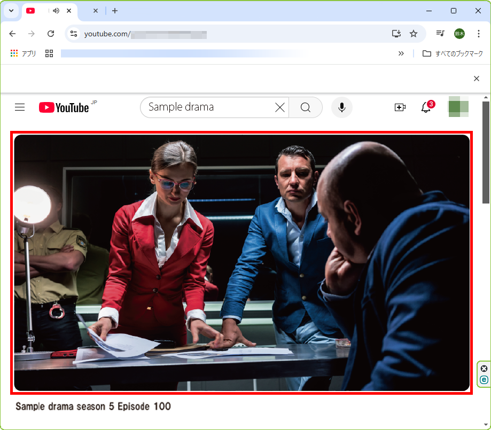Screen dimensions: 491x430
Task: Clear the 'Sample drama' search text
Action: [279, 107]
